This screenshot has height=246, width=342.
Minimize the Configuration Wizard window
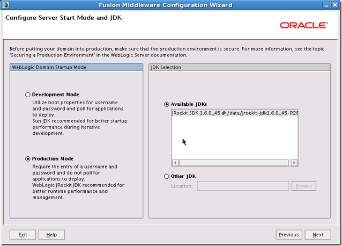(x=326, y=5)
